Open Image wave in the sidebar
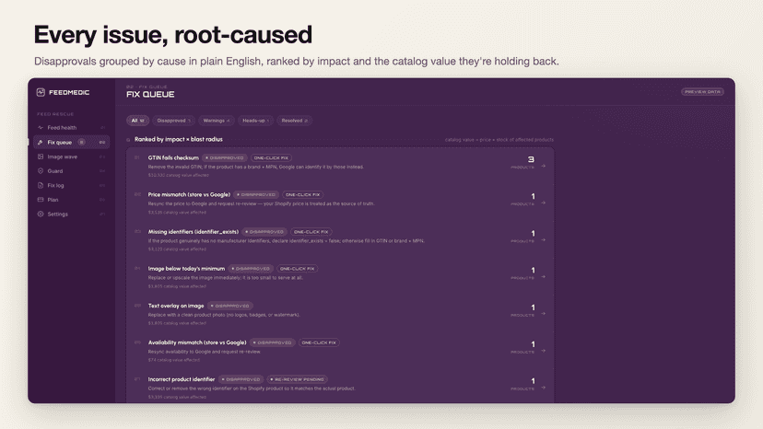Viewport: 763px width, 429px height. pyautogui.click(x=71, y=157)
